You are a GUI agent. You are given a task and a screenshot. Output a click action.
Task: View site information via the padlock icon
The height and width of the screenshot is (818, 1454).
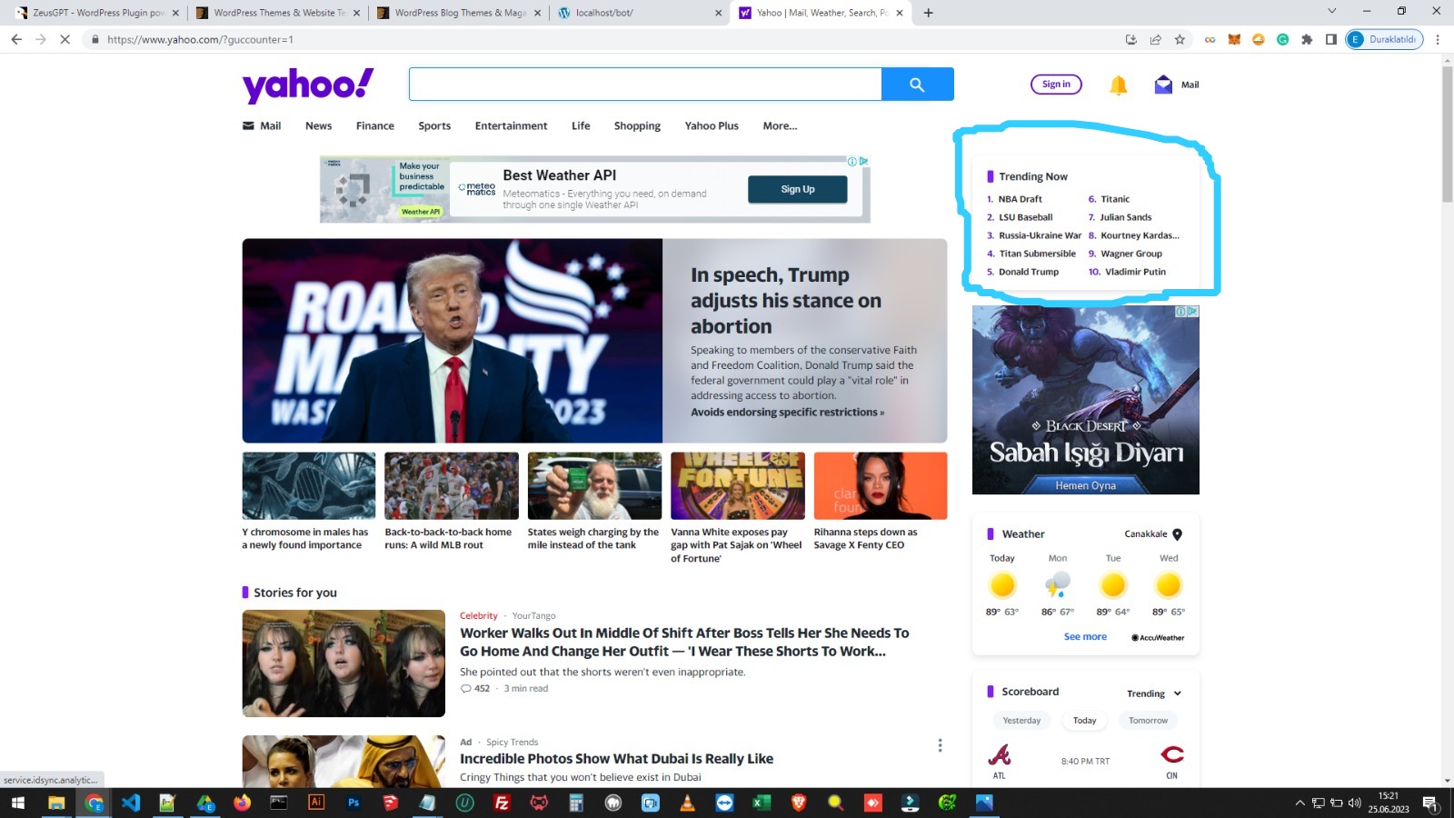point(95,39)
